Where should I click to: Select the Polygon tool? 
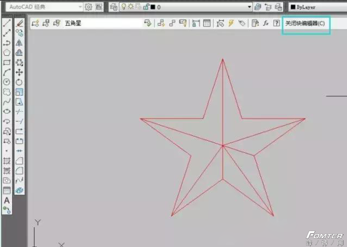click(x=7, y=52)
